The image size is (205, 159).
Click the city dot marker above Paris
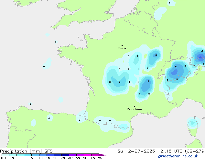pos(122,45)
